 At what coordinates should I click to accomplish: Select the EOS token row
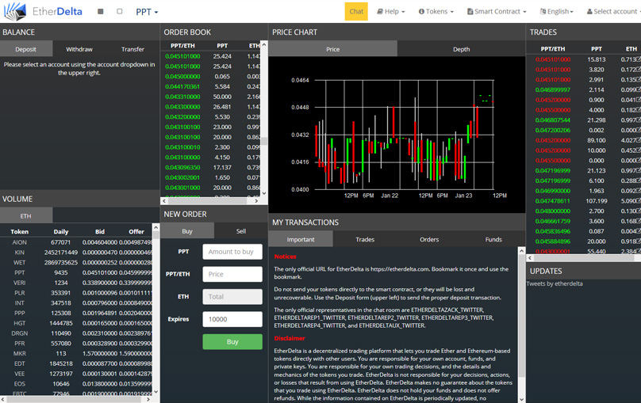pos(76,384)
